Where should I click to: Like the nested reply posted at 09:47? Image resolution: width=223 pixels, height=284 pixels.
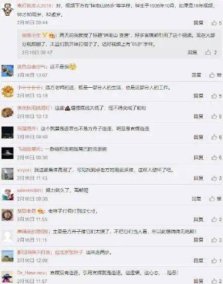tap(211, 53)
